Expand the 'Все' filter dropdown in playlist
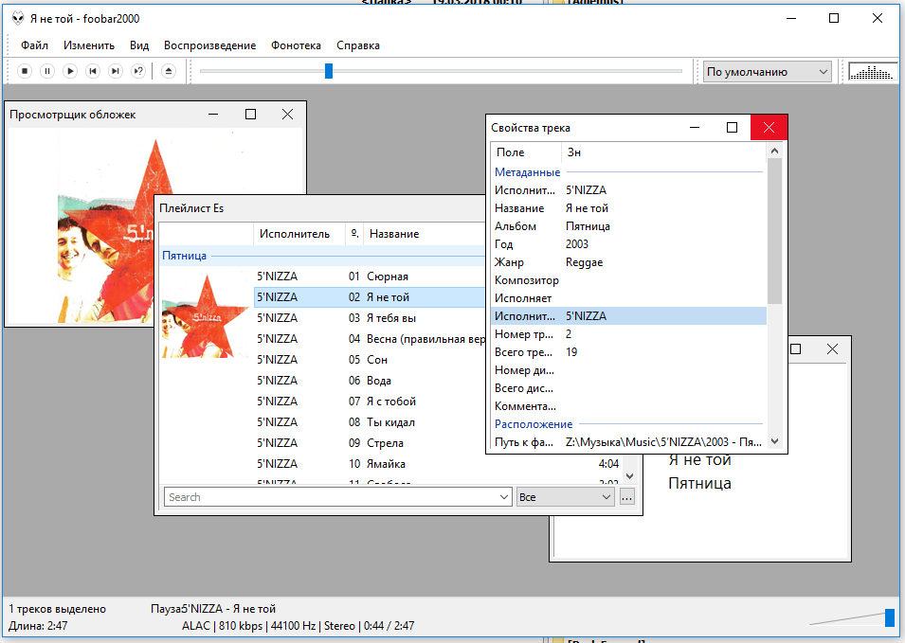905x643 pixels. click(566, 497)
